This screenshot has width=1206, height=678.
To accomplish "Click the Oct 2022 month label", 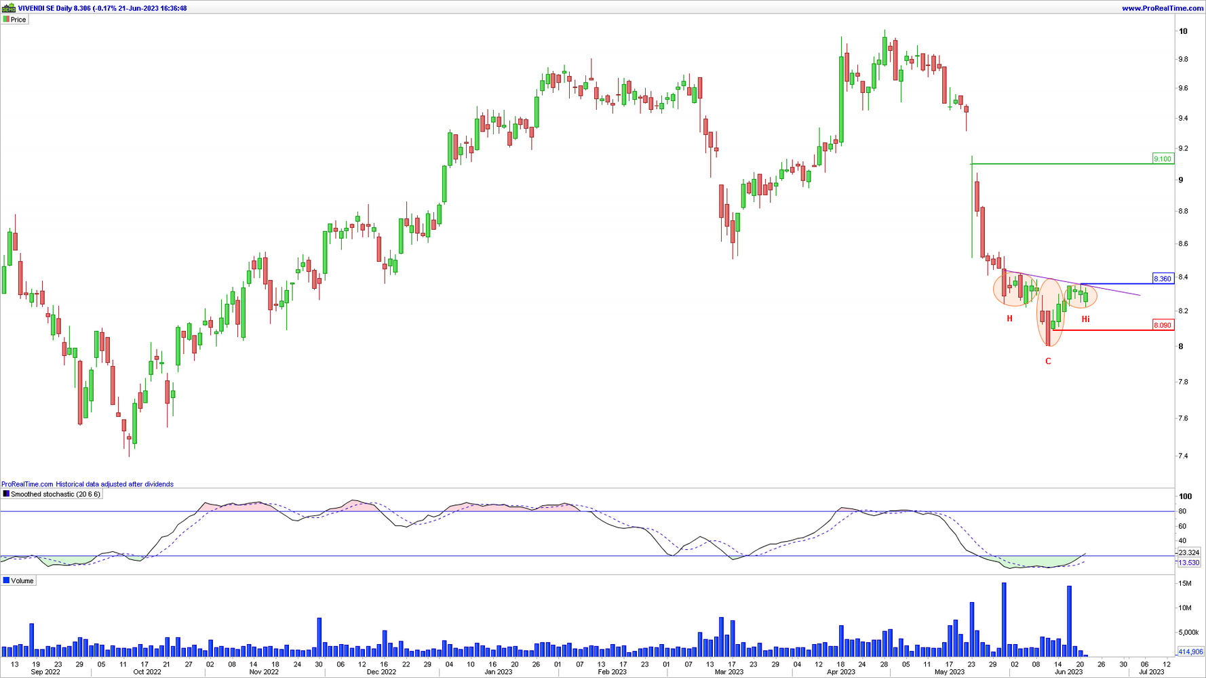I will pyautogui.click(x=147, y=672).
